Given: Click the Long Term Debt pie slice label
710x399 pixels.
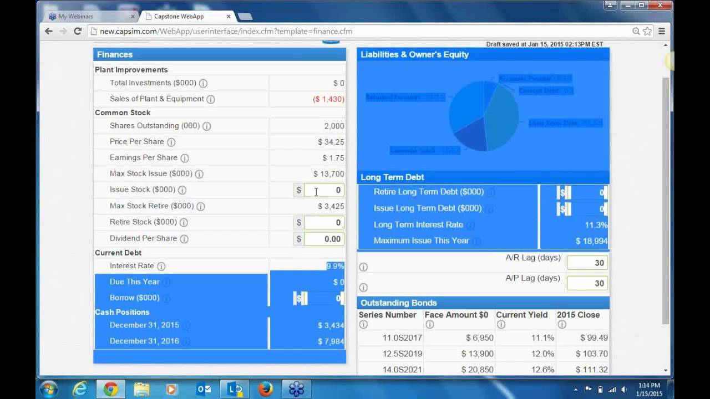Looking at the screenshot, I should click(565, 123).
